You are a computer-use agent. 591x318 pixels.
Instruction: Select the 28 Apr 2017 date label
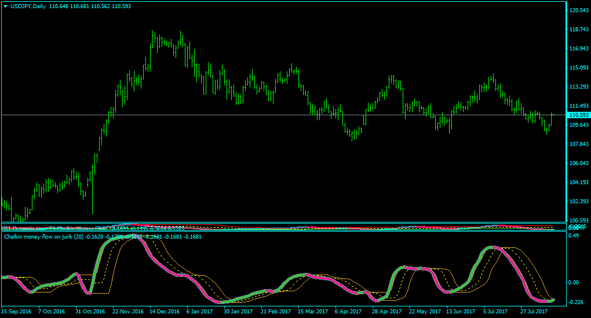(x=386, y=311)
